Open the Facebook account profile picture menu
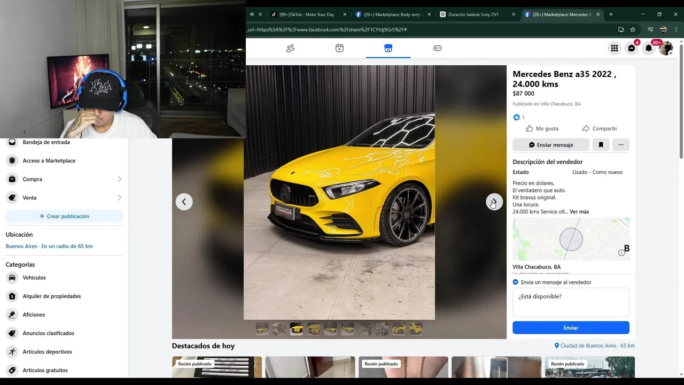Image resolution: width=684 pixels, height=385 pixels. [666, 48]
